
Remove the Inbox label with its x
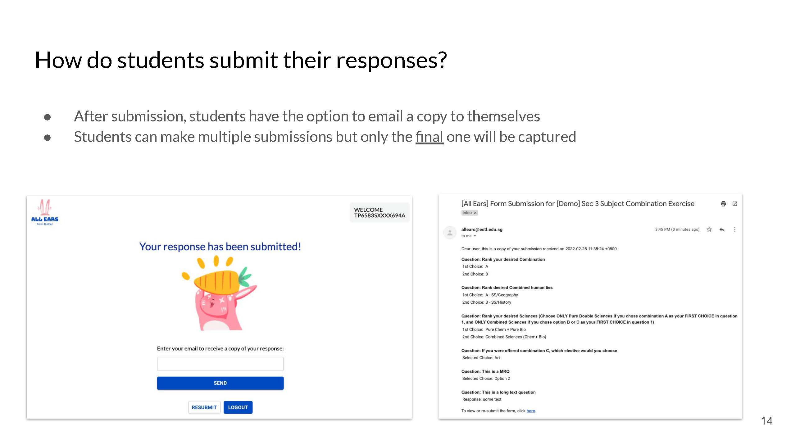475,213
